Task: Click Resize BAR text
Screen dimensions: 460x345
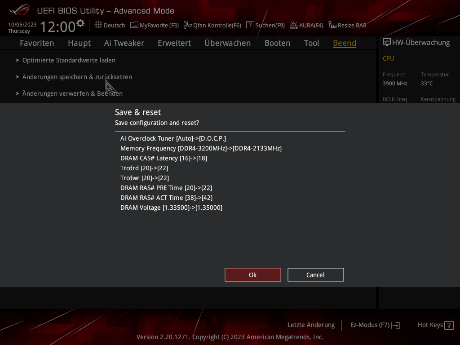Action: pyautogui.click(x=352, y=26)
